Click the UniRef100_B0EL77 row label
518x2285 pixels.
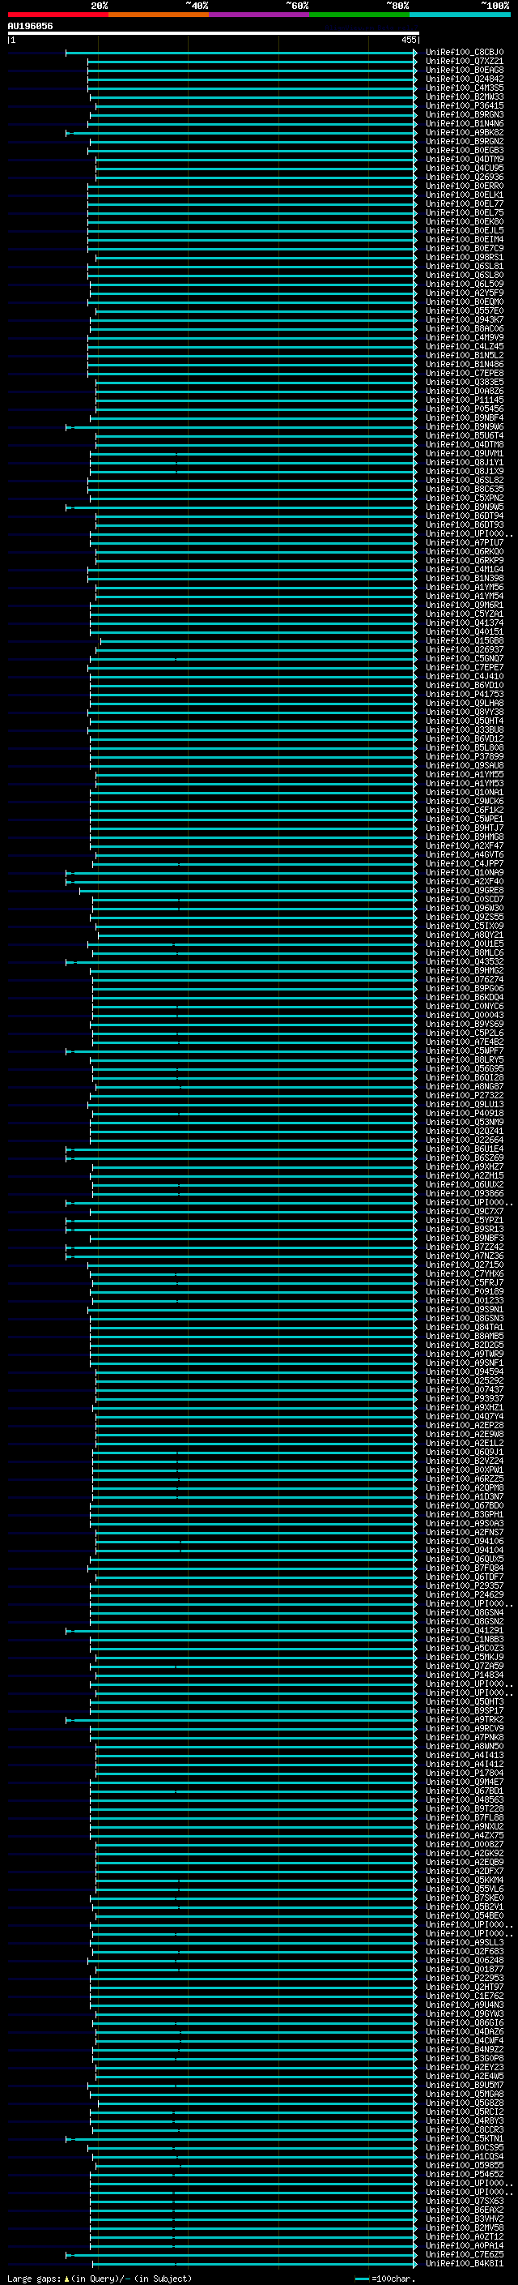click(465, 204)
